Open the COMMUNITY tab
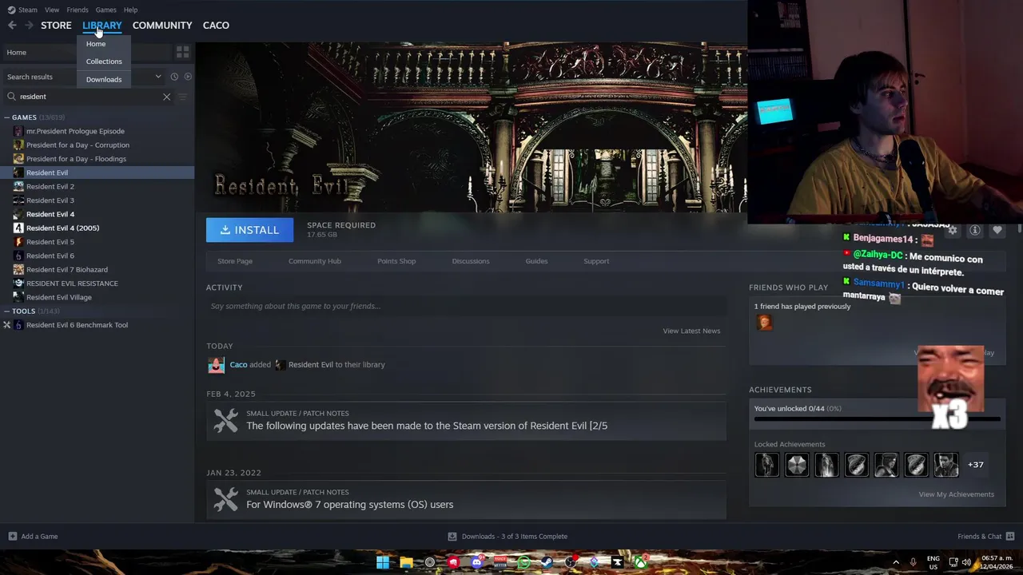Image resolution: width=1023 pixels, height=575 pixels. coord(162,26)
